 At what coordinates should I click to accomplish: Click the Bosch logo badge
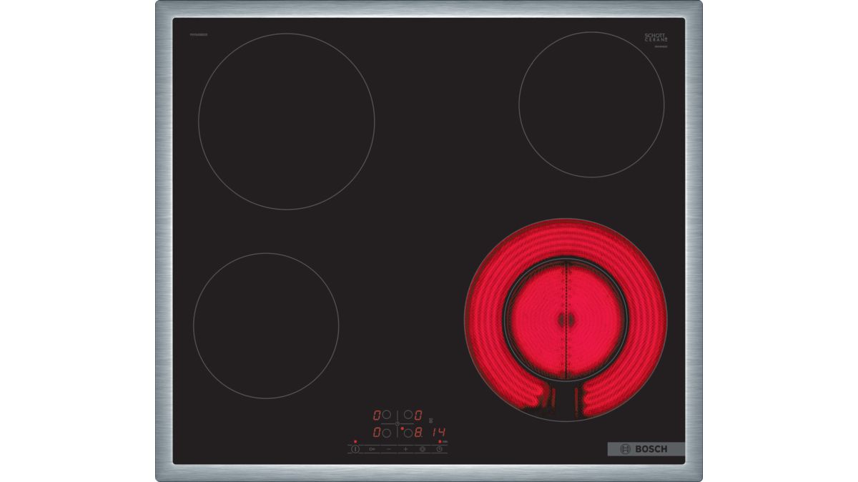[x=645, y=449]
